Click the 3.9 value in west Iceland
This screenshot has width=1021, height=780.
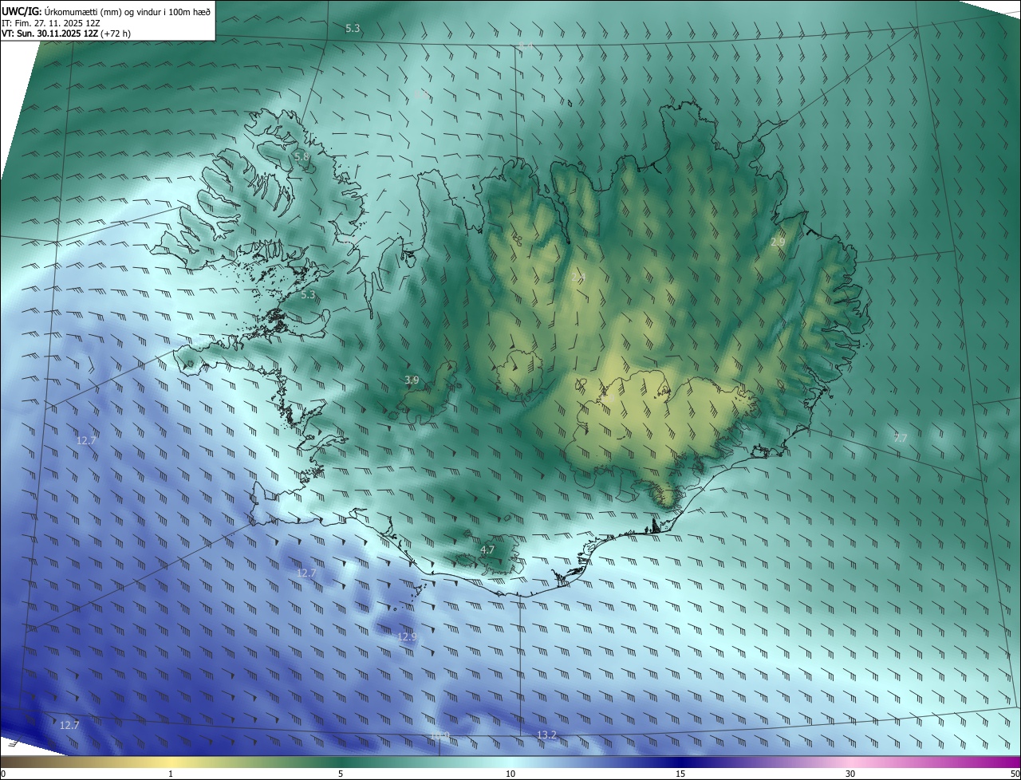click(412, 380)
